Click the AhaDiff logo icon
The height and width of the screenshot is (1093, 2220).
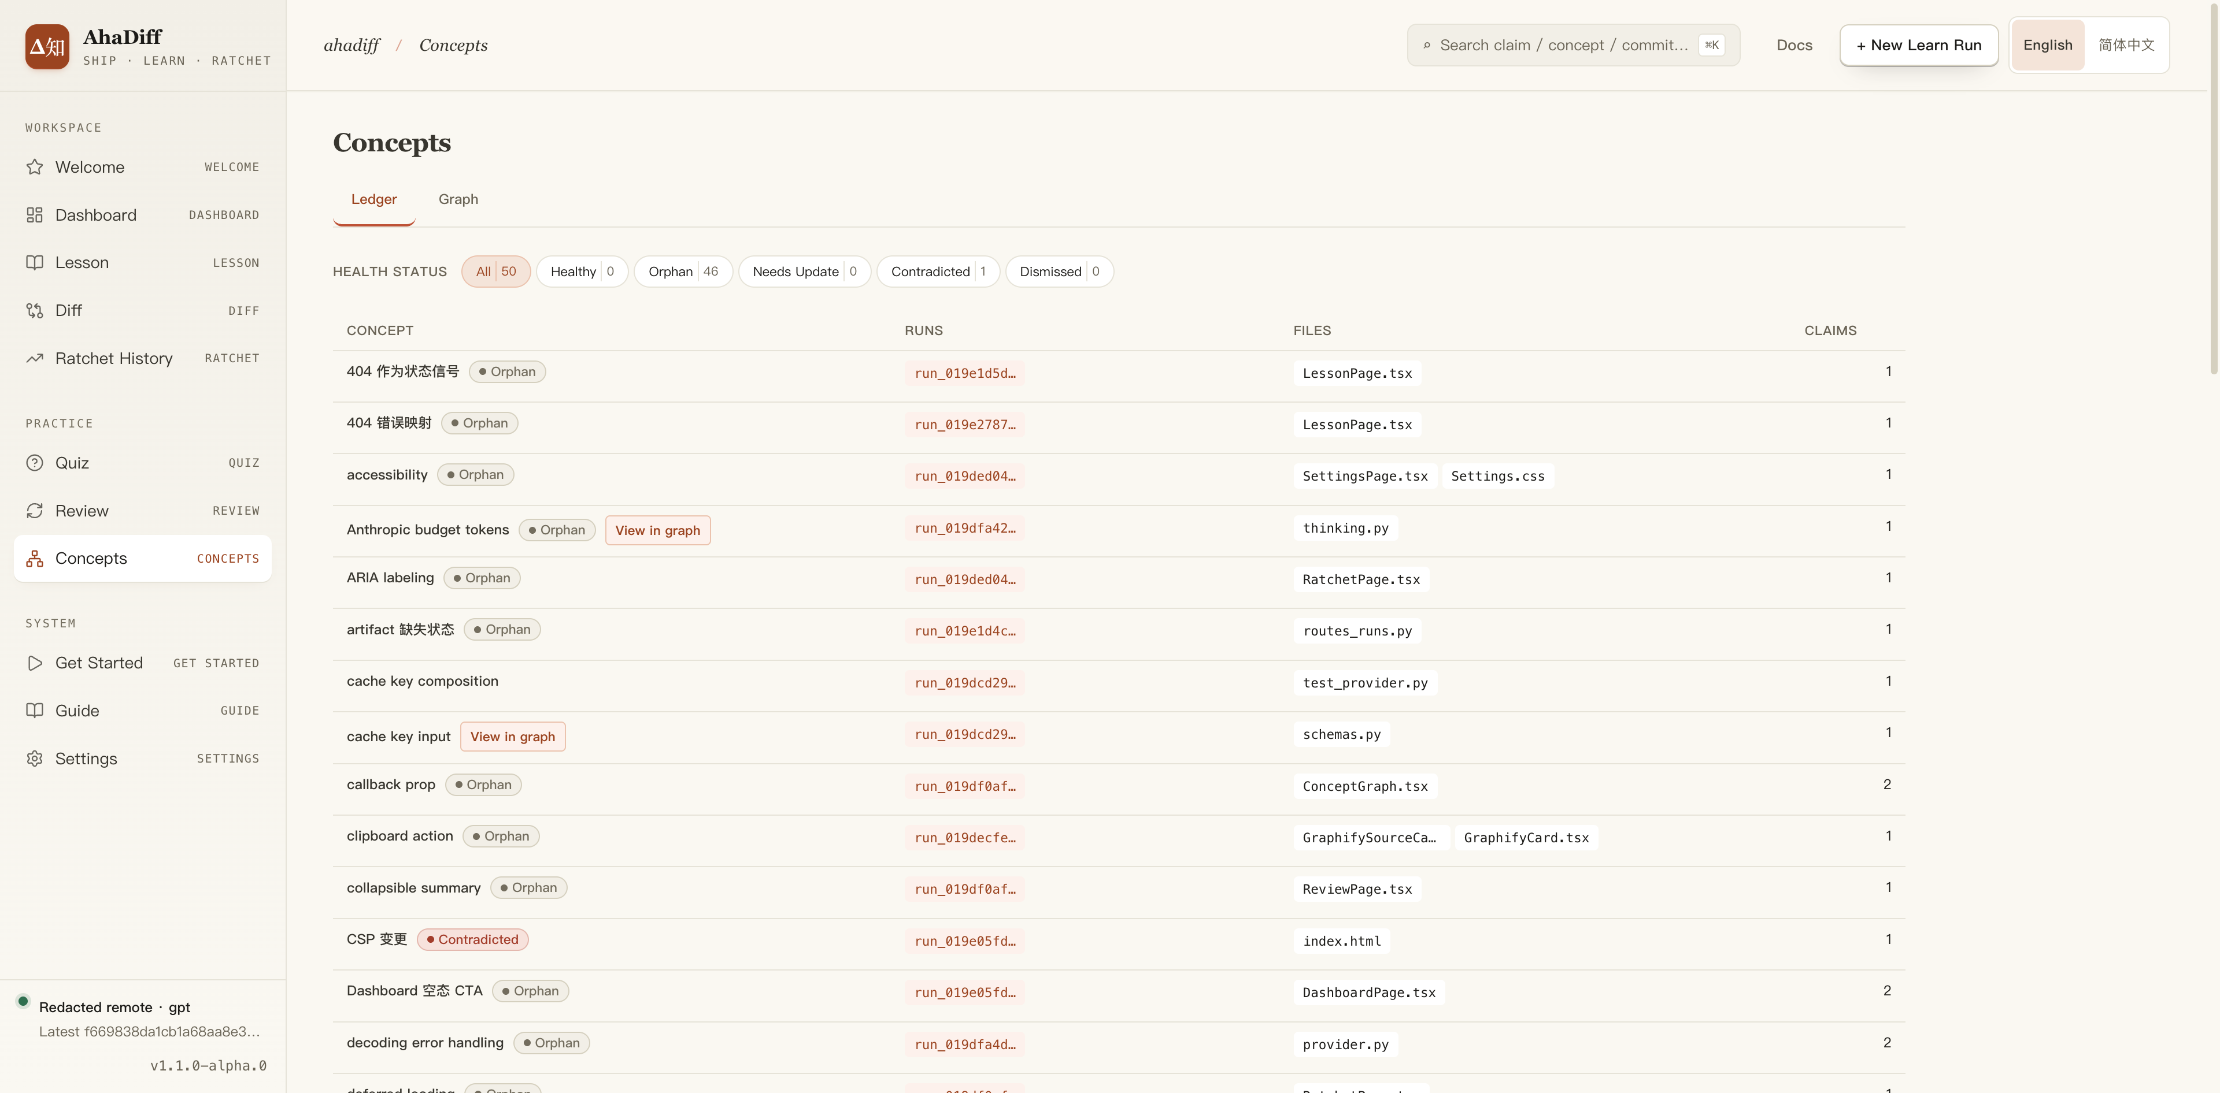point(47,47)
